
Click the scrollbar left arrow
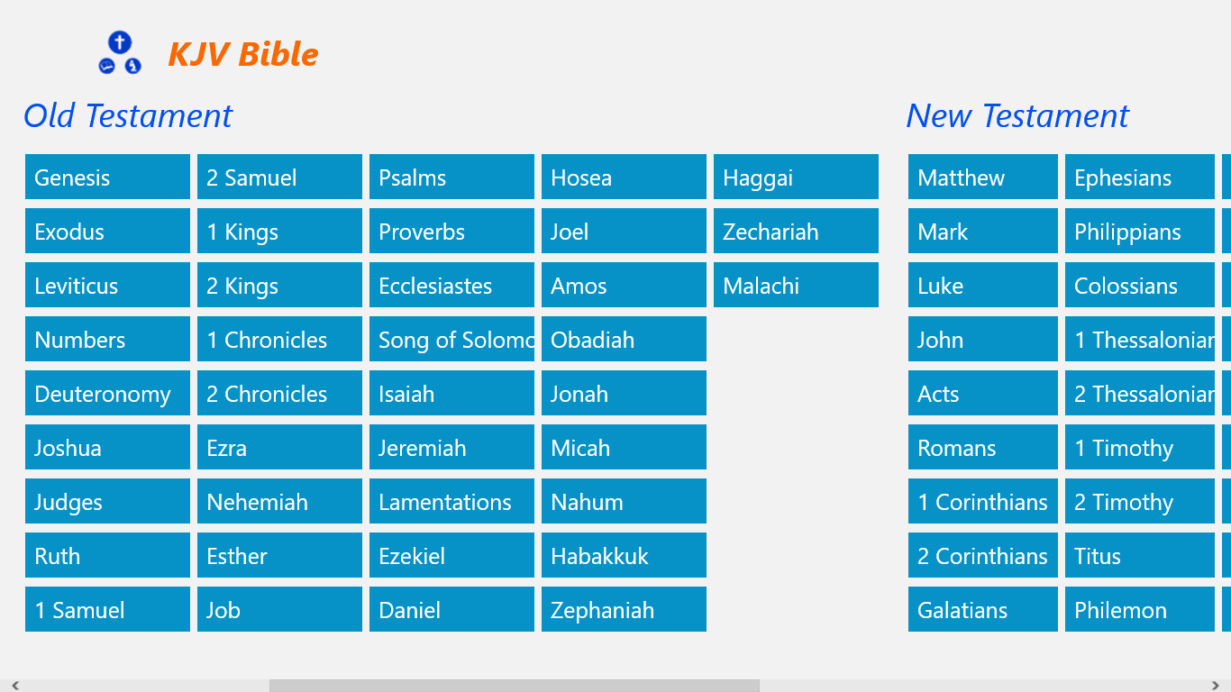(15, 686)
